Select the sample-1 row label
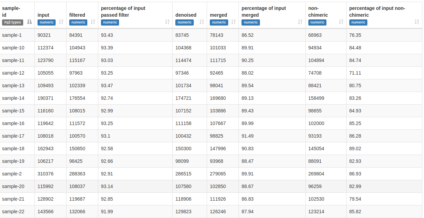Screen dimensions: 424x218 12,35
